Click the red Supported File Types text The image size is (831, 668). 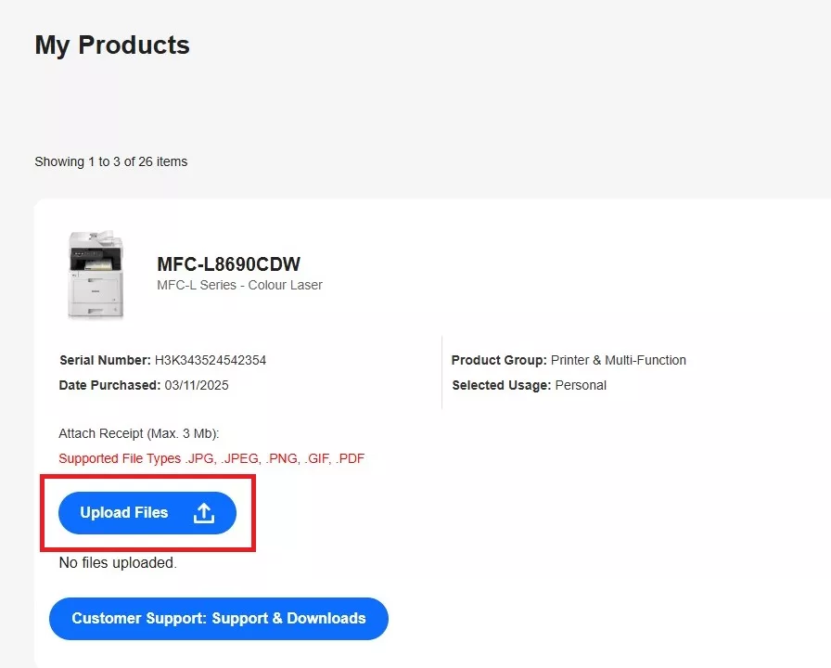tap(211, 458)
